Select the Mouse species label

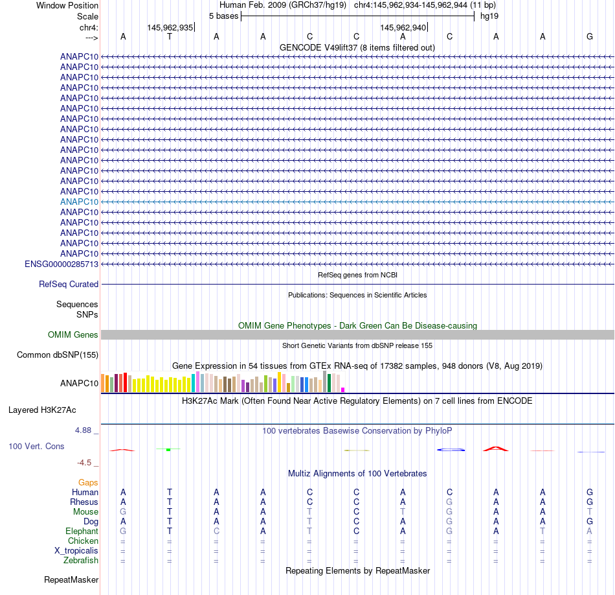[85, 512]
